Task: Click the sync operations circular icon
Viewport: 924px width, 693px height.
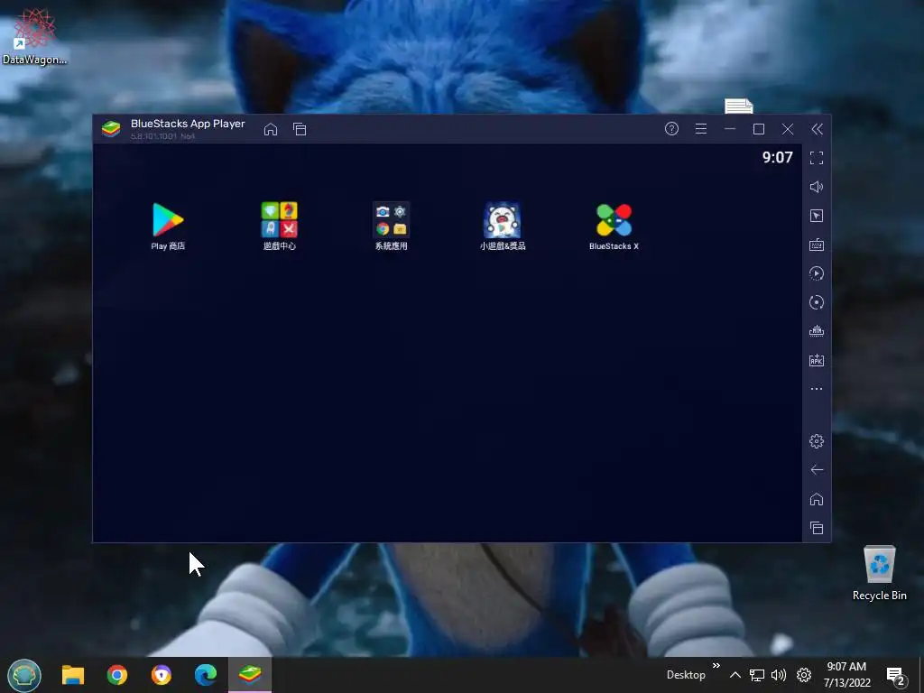Action: click(816, 302)
